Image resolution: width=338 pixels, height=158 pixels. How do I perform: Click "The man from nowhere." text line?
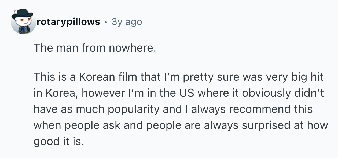(x=94, y=48)
